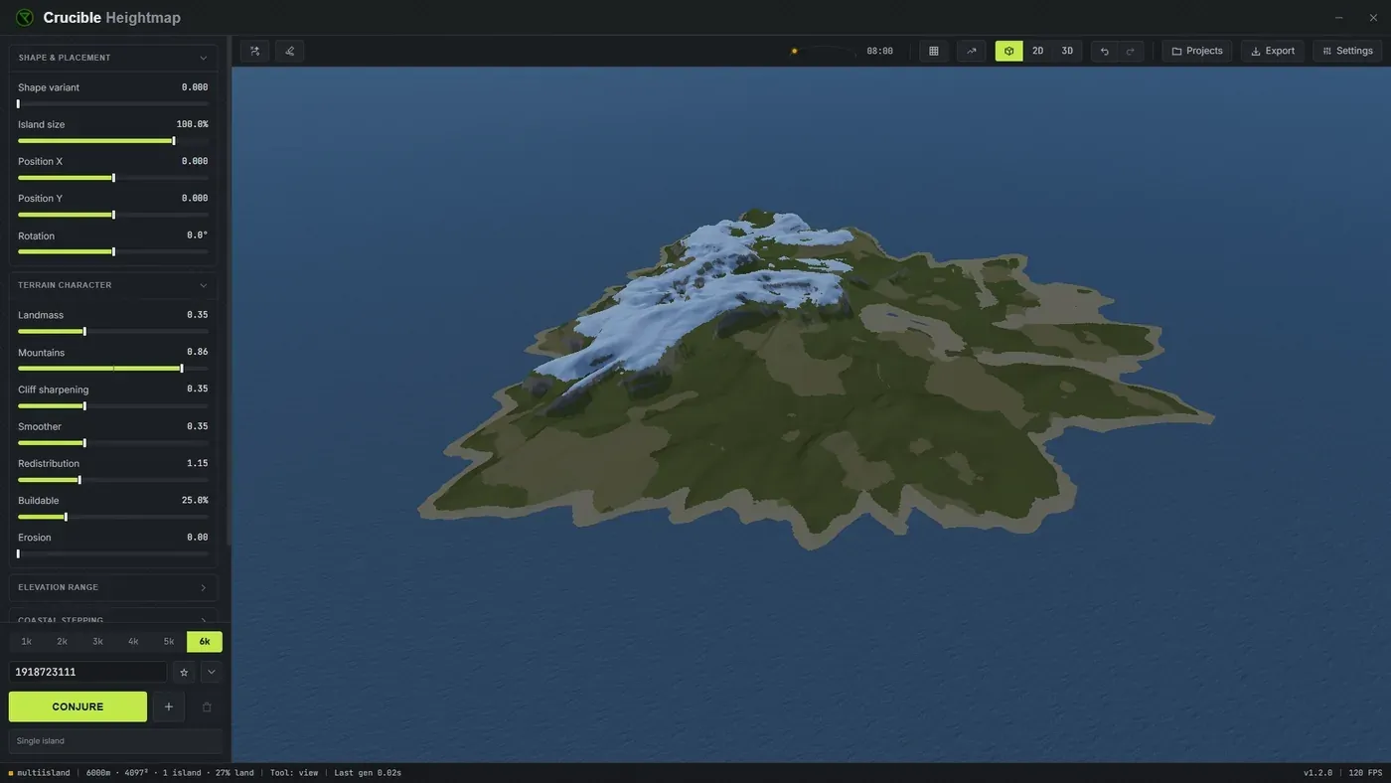Open the seed history dropdown arrow
The width and height of the screenshot is (1391, 783).
[212, 673]
